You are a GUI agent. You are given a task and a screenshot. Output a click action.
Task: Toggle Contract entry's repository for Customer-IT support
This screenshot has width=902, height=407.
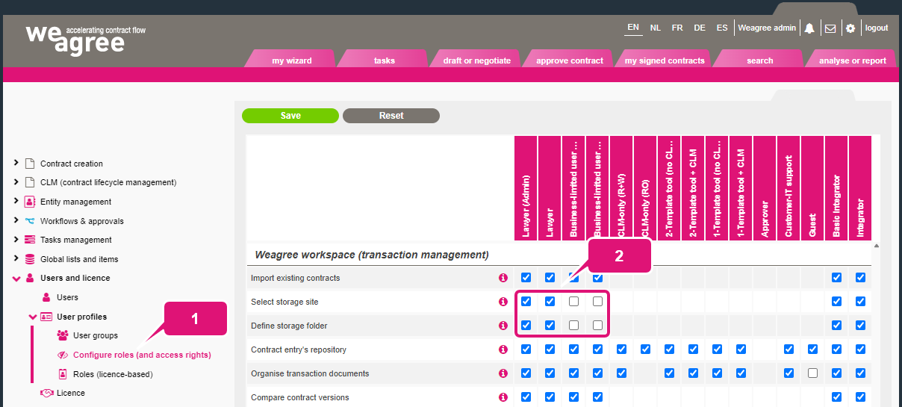(789, 349)
